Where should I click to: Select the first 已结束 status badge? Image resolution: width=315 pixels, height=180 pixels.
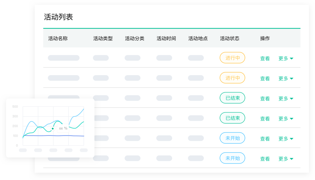(232, 98)
